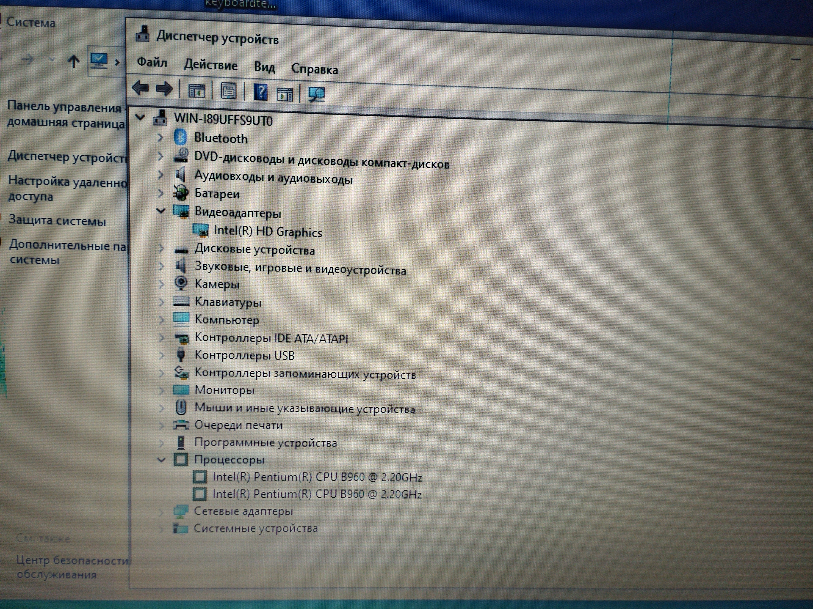Select the first Intel Pentium CPU B960 entry

pos(317,477)
